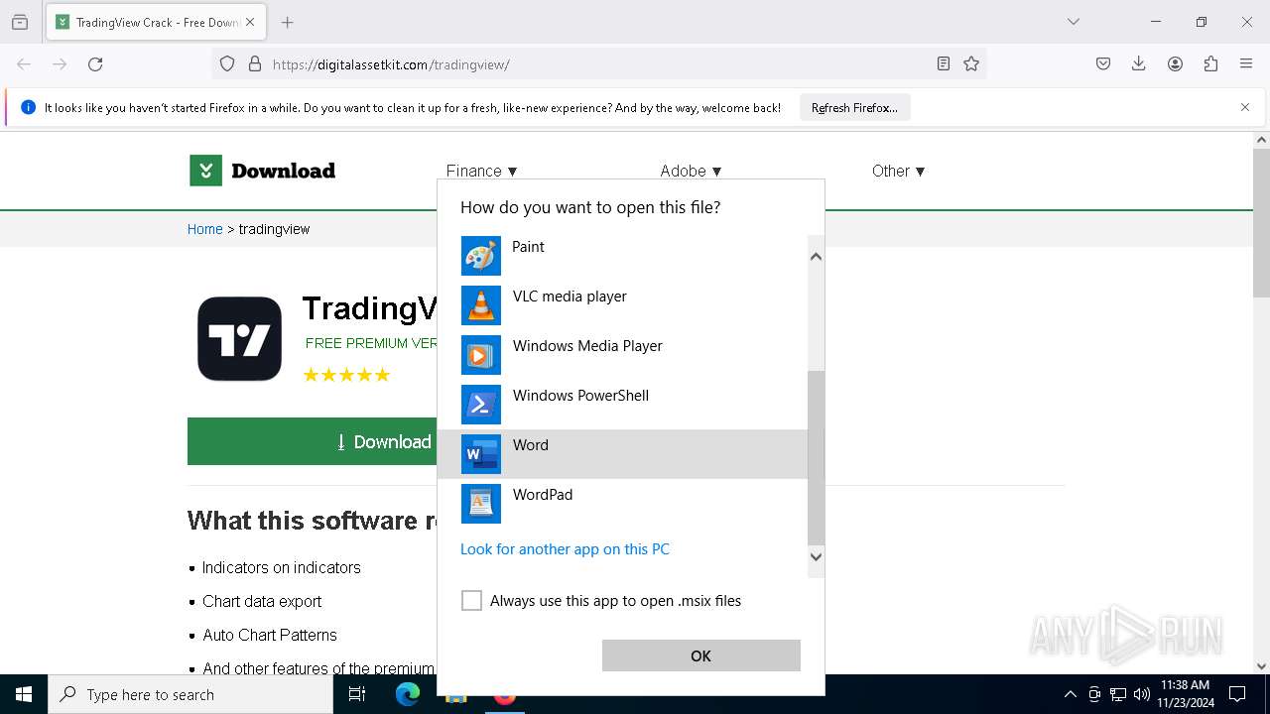
Task: Choose WordPad entry text
Action: click(x=543, y=494)
